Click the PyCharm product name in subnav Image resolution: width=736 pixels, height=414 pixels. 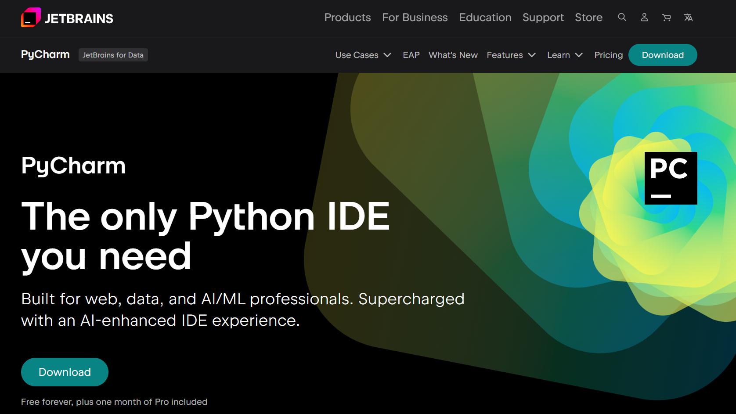[45, 54]
